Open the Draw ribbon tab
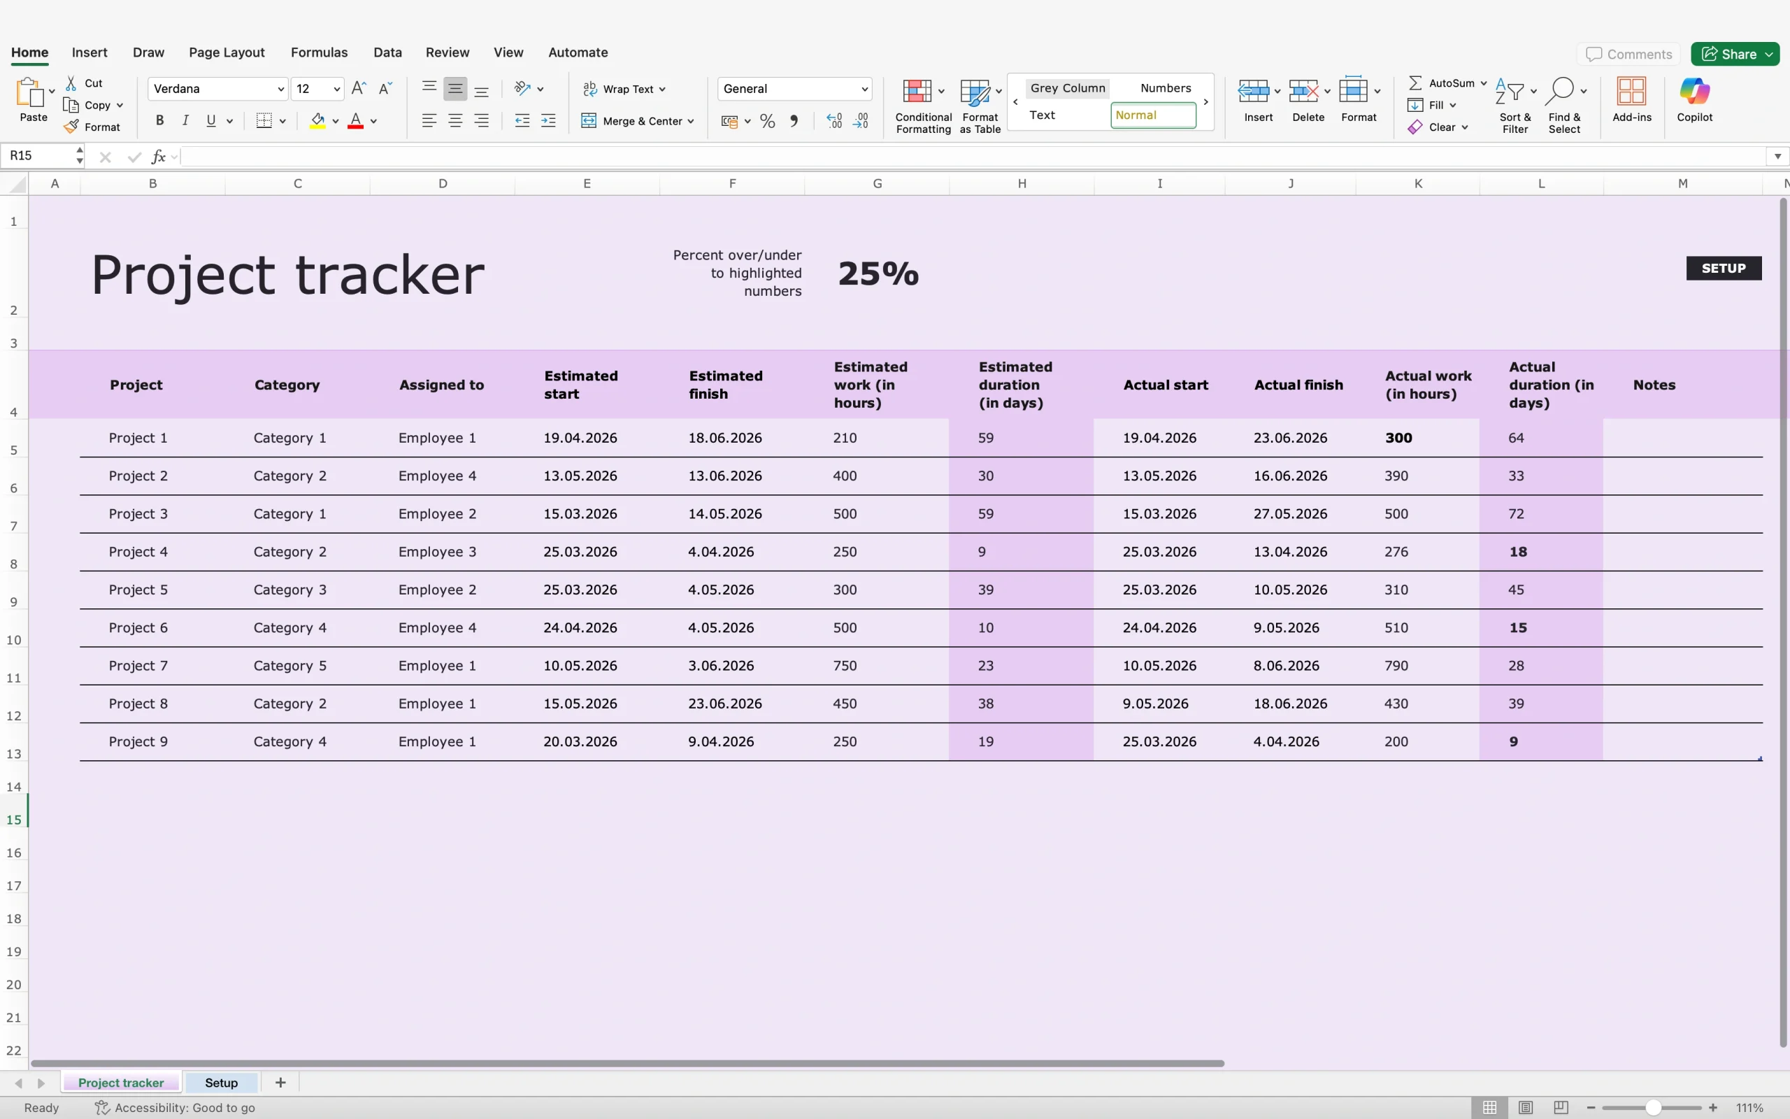 149,52
